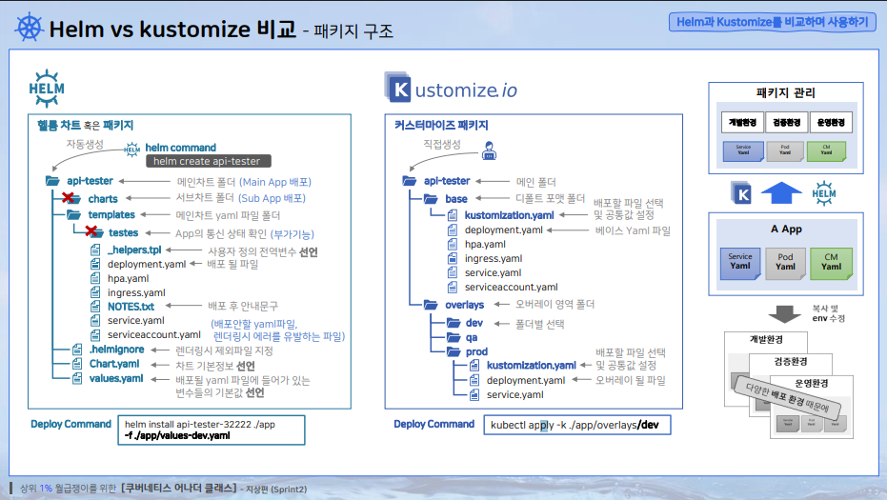The image size is (887, 500).
Task: Click the overlays folder icon
Action: pos(431,305)
